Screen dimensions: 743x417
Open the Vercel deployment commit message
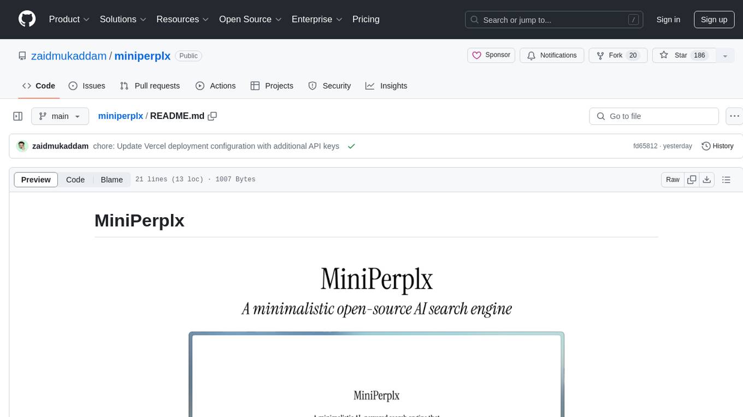pyautogui.click(x=216, y=146)
